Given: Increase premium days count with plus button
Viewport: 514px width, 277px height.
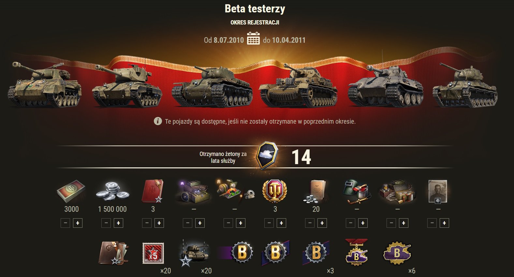Looking at the screenshot, I should pos(281,223).
